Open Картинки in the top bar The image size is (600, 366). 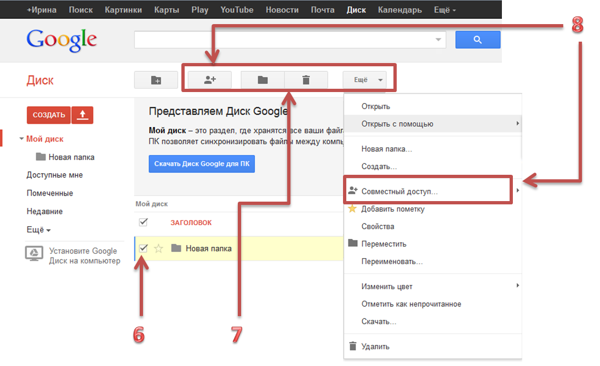123,10
